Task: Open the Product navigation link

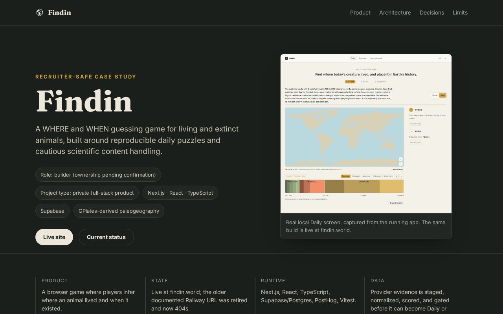Action: tap(360, 13)
